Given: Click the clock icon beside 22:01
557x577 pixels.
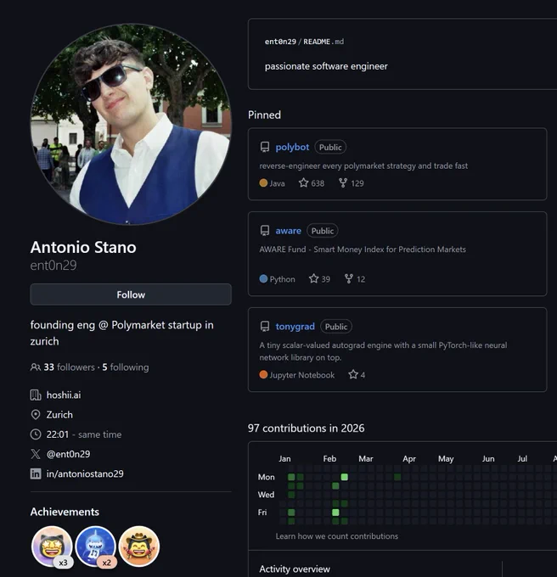Looking at the screenshot, I should [36, 434].
